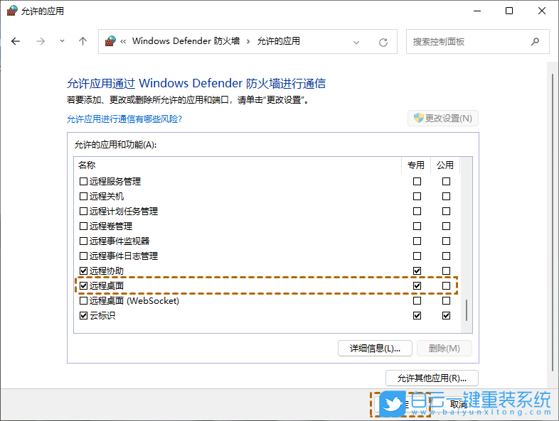Screen dimensions: 559x421
Task: Enable the 远程桌面 (WebSocket) checkbox
Action: [x=84, y=301]
